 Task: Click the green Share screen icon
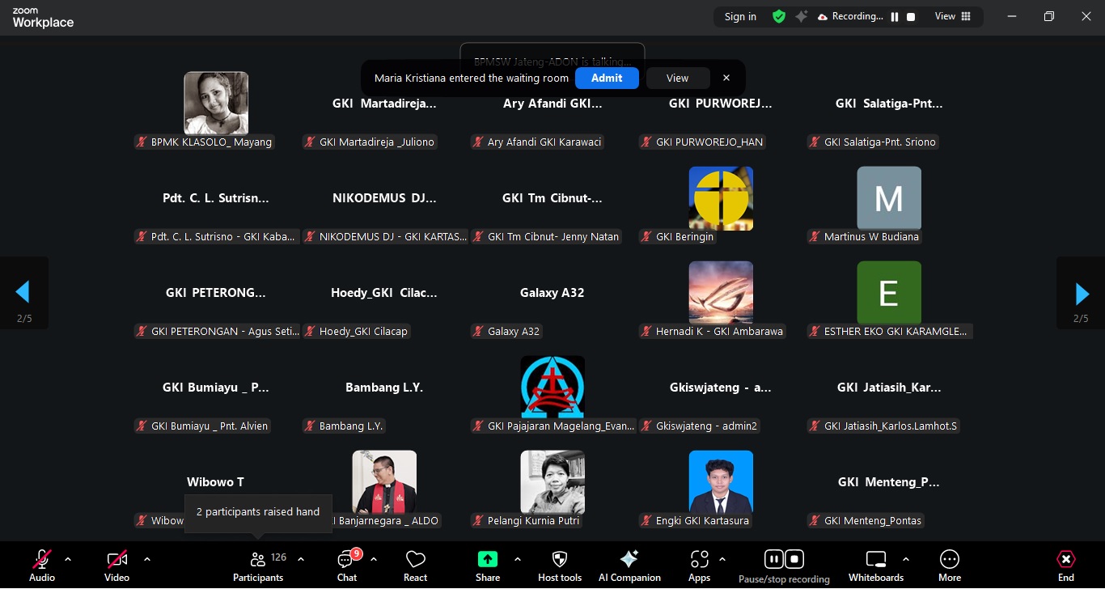point(488,559)
